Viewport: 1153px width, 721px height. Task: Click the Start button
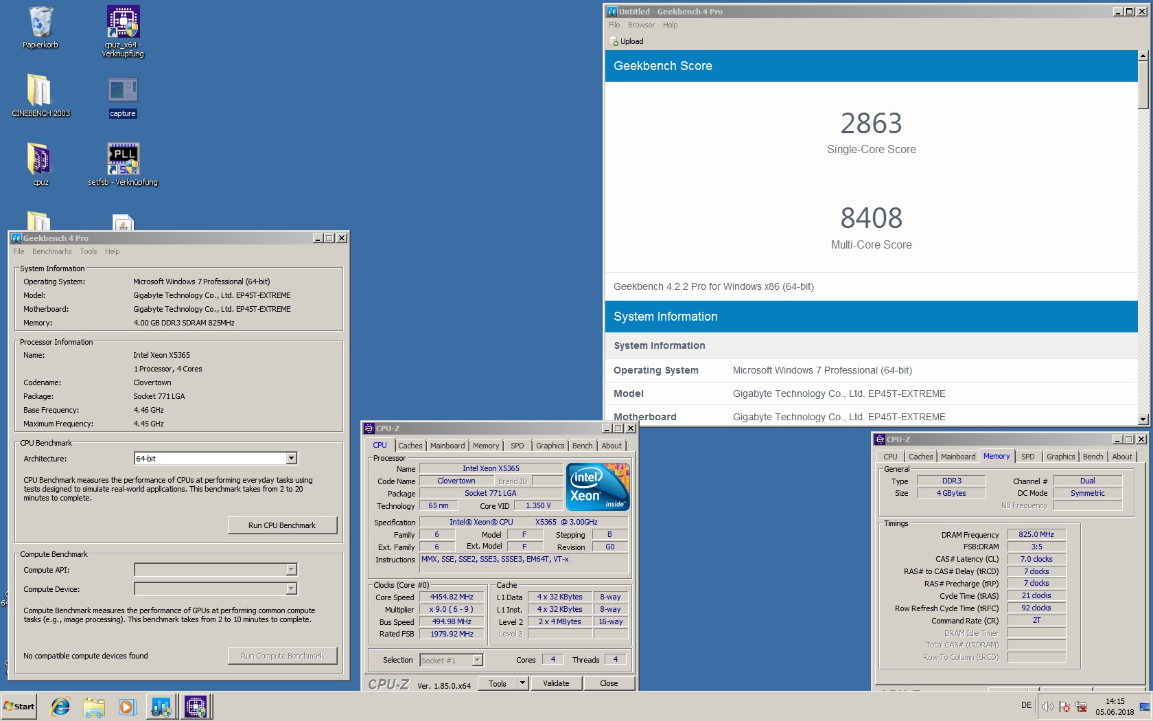pos(19,706)
